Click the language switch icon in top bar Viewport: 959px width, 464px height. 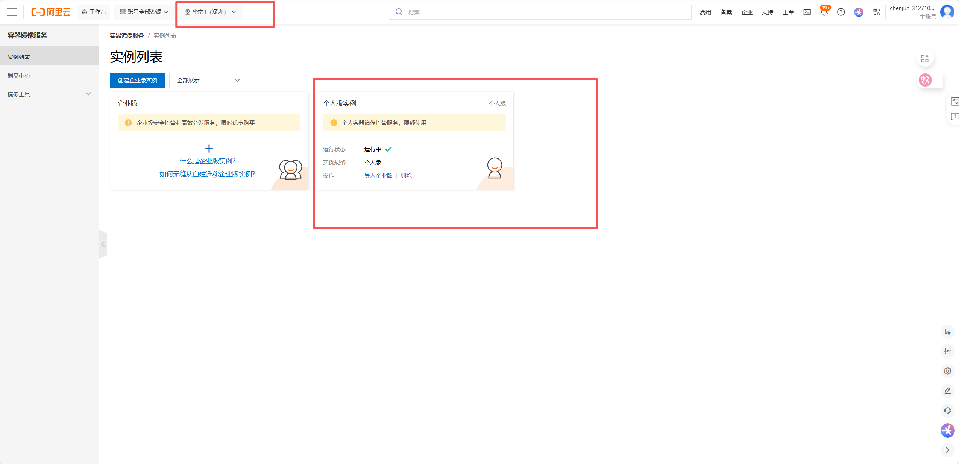(x=877, y=12)
